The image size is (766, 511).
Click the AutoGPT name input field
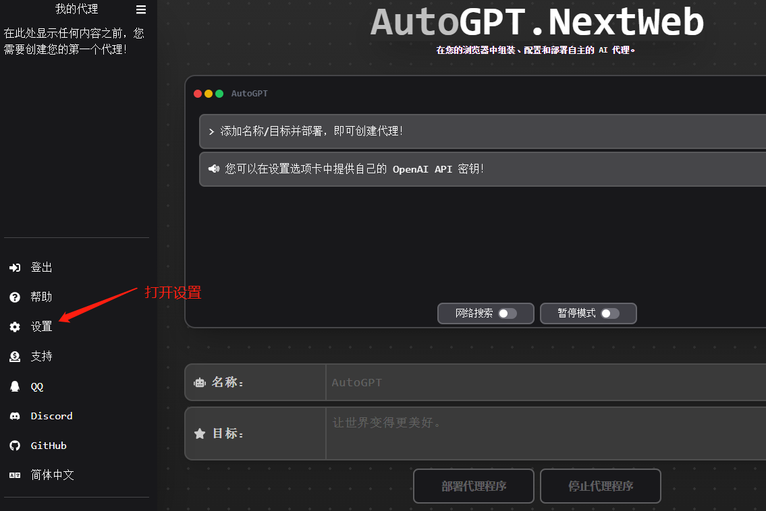pos(472,382)
